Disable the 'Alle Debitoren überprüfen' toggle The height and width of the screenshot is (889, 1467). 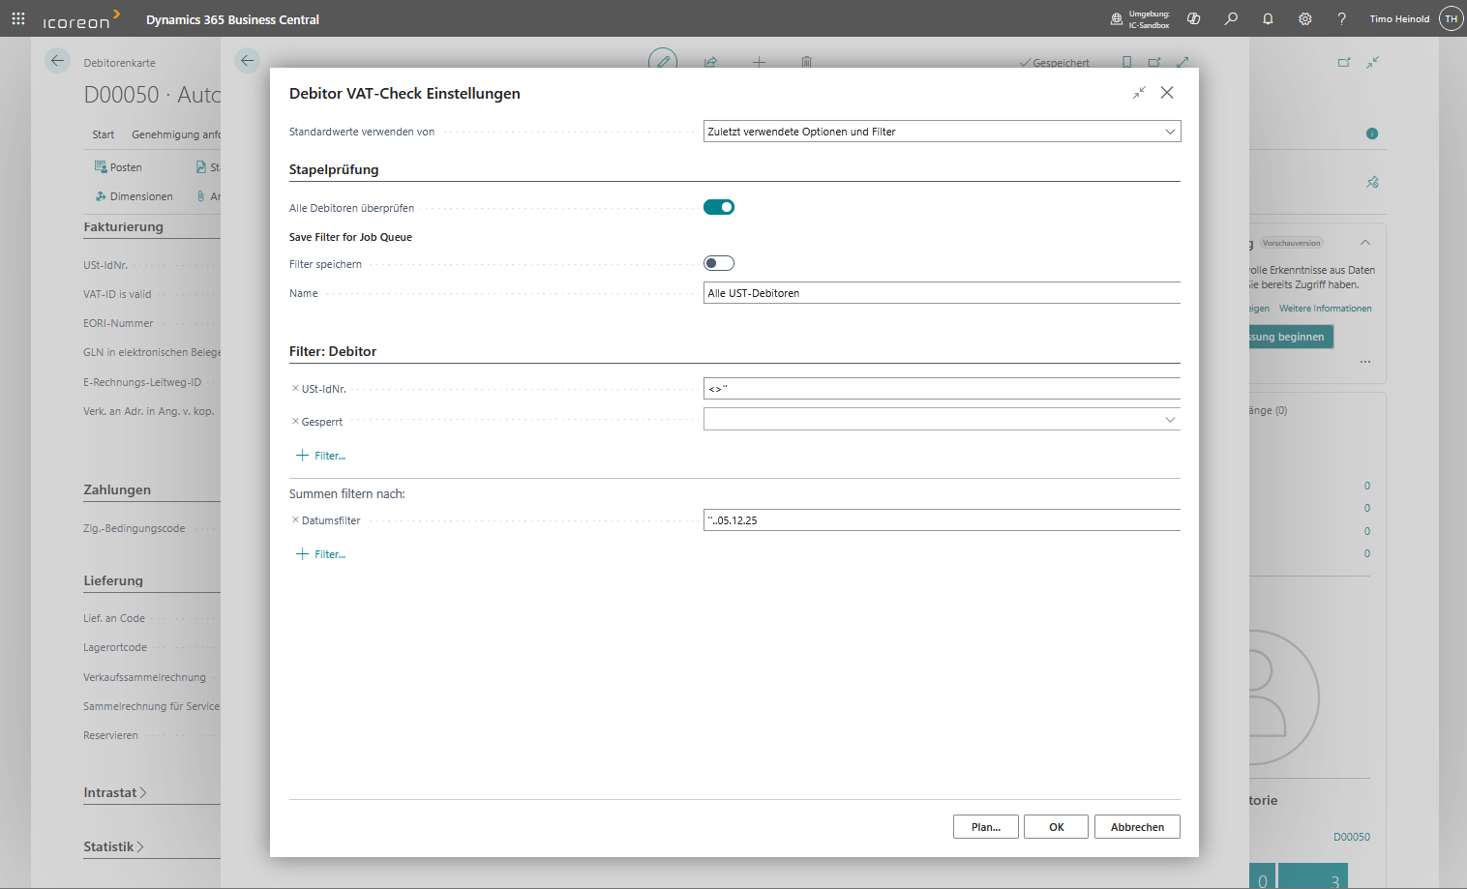tap(719, 207)
